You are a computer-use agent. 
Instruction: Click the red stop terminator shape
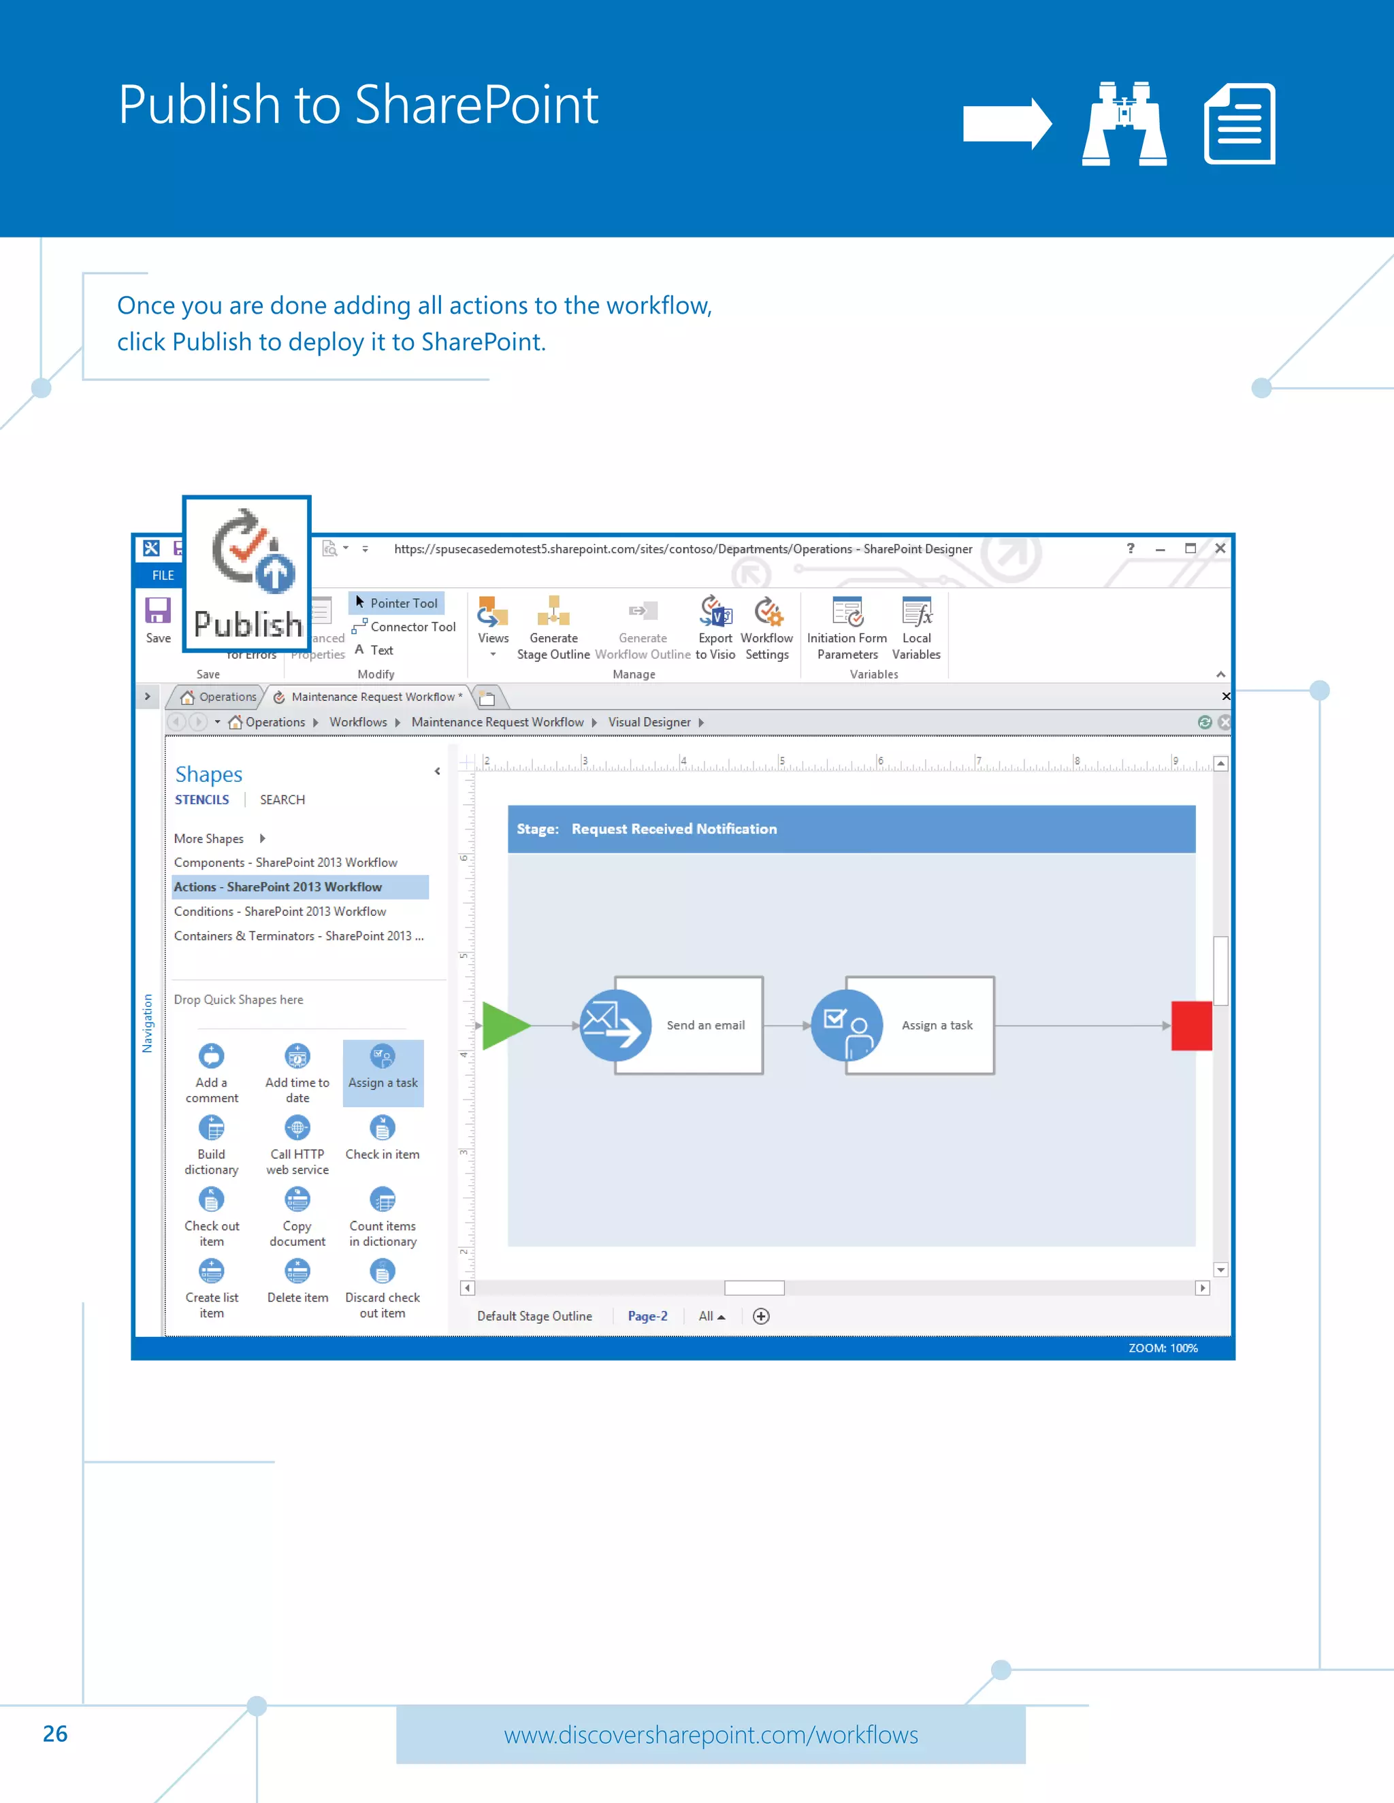(x=1192, y=1026)
